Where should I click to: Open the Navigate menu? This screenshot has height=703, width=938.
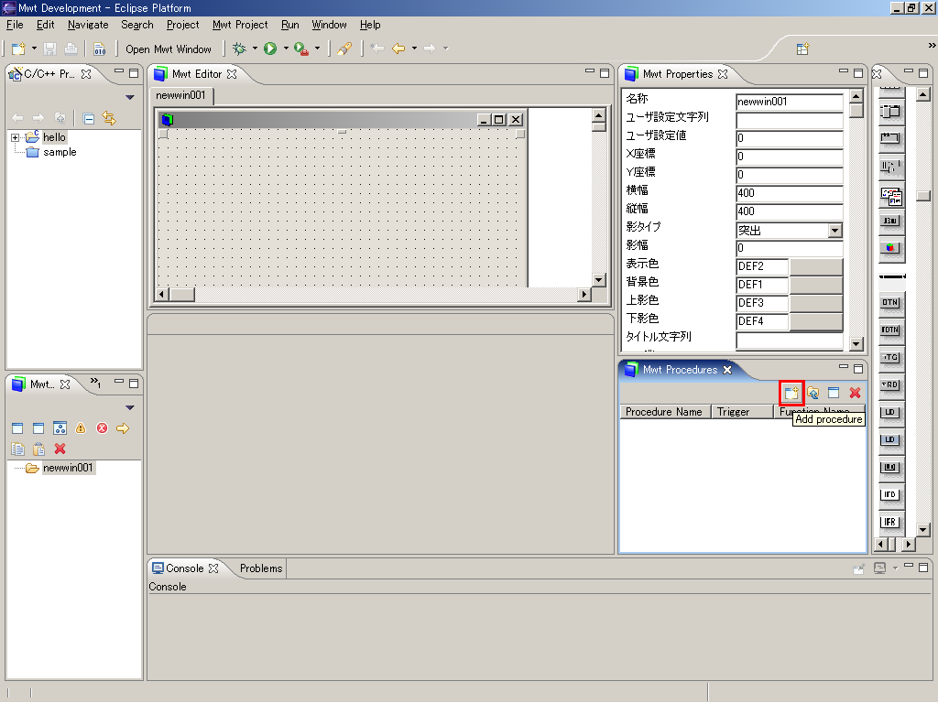pyautogui.click(x=88, y=25)
